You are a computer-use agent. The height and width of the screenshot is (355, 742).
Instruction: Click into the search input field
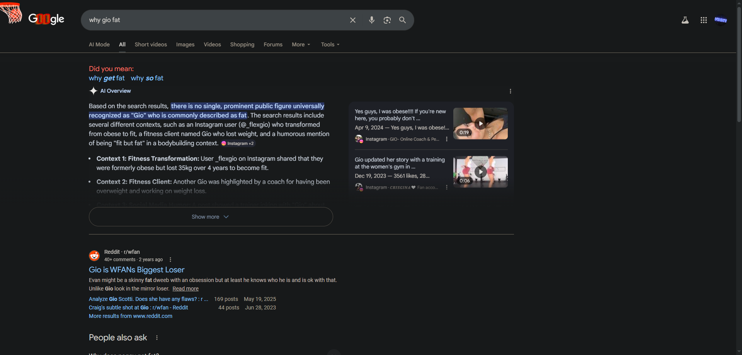point(216,20)
